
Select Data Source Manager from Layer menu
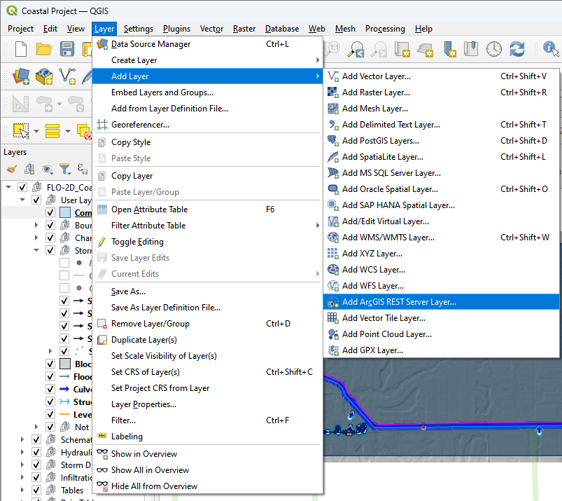[x=150, y=44]
